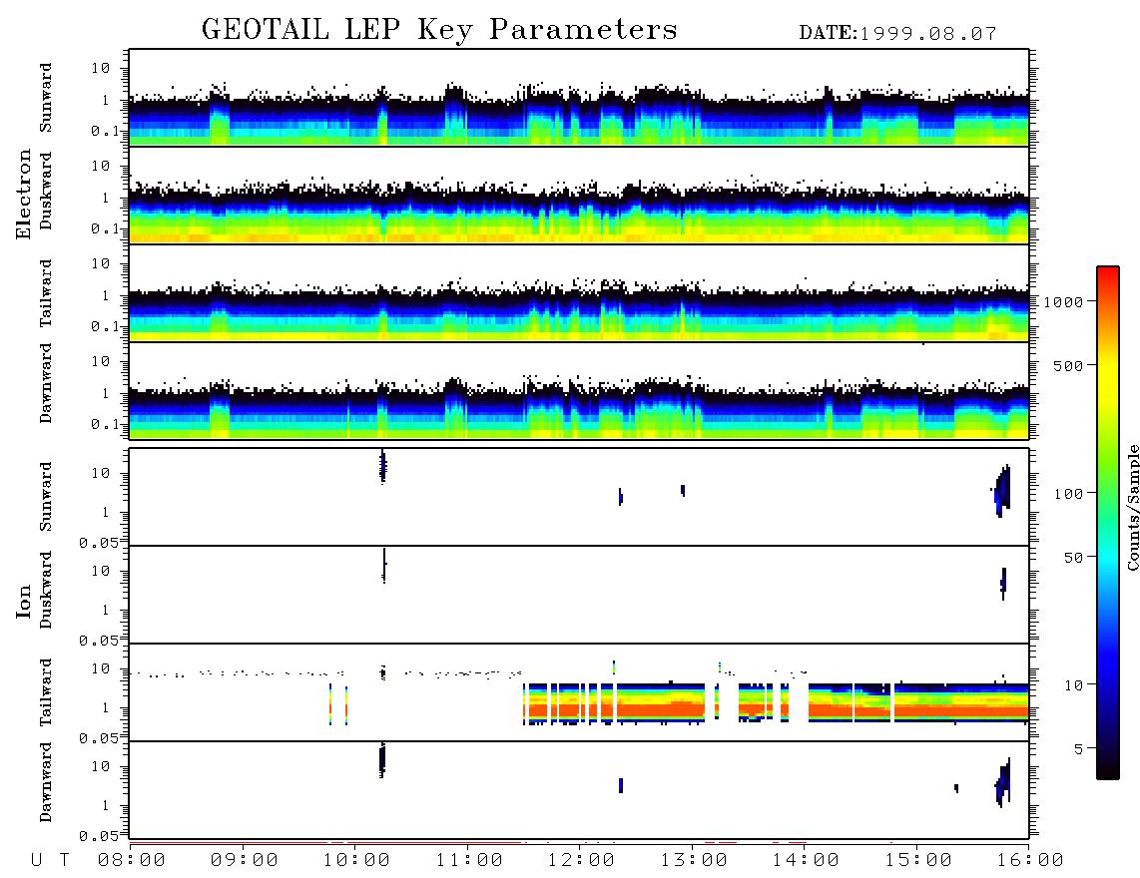Click the "1000" color bar tick label
Viewport: 1140px width, 878px height.
pos(1064,302)
